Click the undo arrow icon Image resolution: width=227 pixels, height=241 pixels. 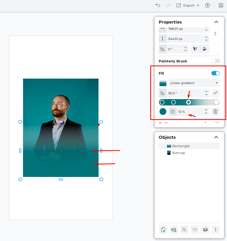(x=158, y=5)
